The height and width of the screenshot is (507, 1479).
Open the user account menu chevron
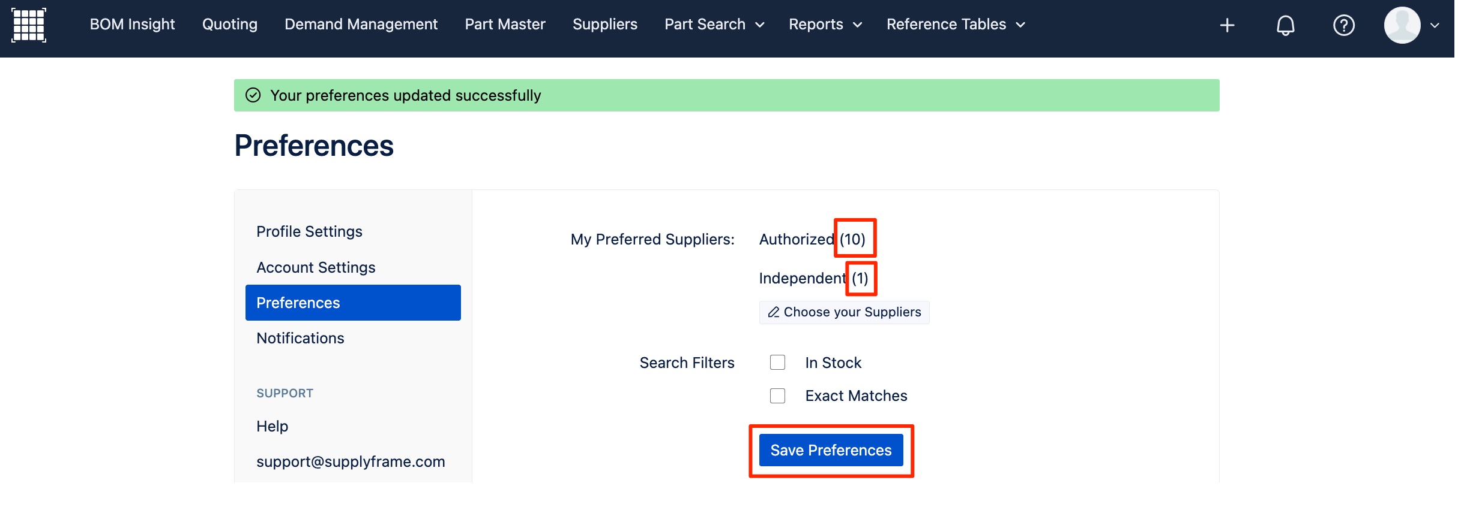tap(1435, 25)
